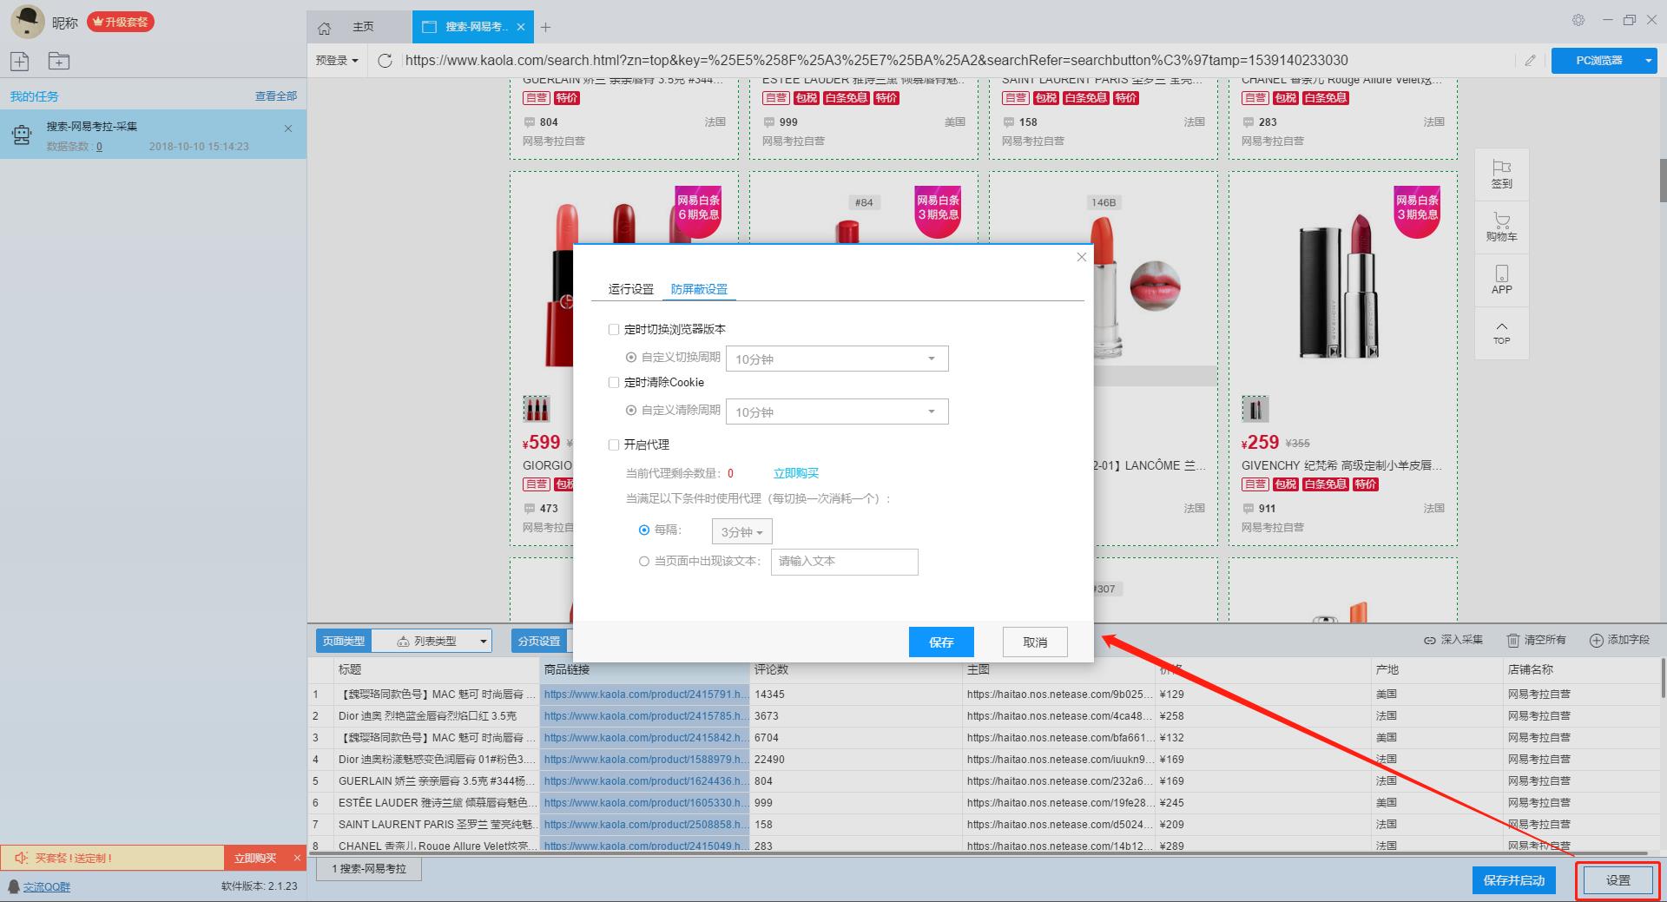This screenshot has height=902, width=1667.
Task: Click the 取消 button in dialog
Action: click(x=1035, y=642)
